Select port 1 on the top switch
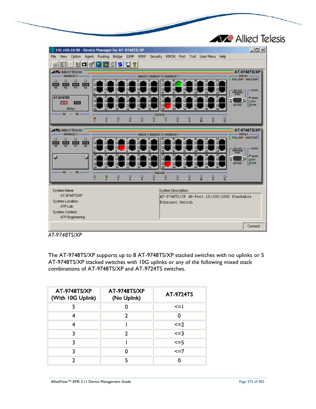This screenshot has height=409, width=316. pos(100,84)
